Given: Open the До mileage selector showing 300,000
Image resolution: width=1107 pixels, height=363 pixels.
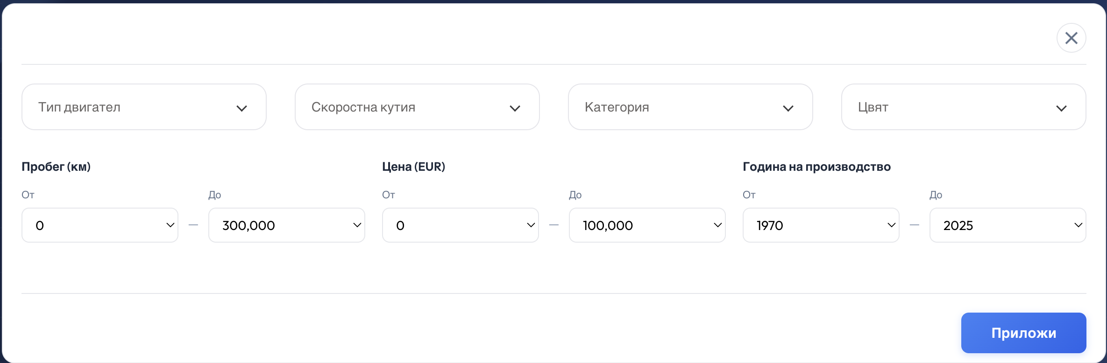Looking at the screenshot, I should (x=286, y=225).
